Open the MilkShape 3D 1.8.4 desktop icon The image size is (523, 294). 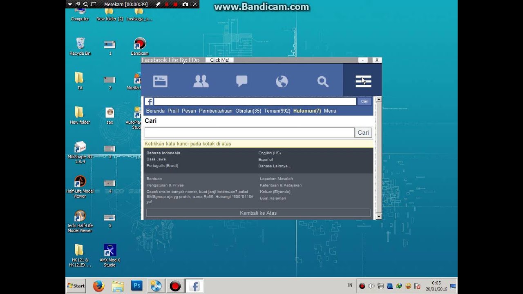tap(80, 152)
